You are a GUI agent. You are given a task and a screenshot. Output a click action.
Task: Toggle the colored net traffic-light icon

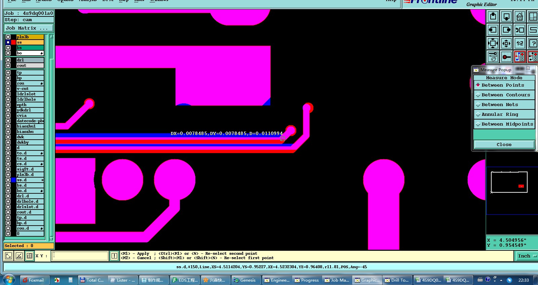pyautogui.click(x=520, y=56)
